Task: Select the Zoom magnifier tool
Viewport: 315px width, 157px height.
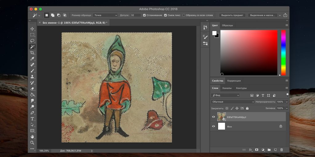Action: pyautogui.click(x=32, y=143)
